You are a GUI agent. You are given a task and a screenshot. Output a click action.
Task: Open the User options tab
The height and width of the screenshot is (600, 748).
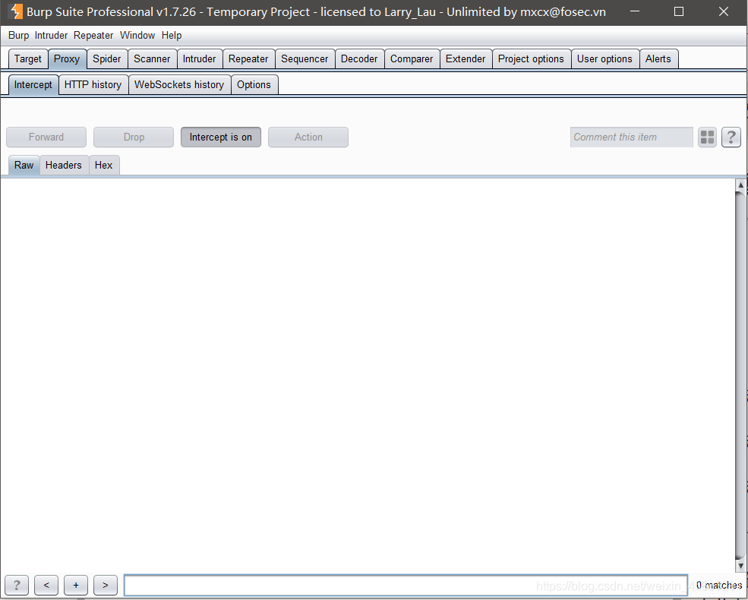605,59
